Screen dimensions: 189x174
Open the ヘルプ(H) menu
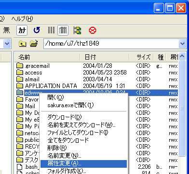pyautogui.click(x=22, y=19)
